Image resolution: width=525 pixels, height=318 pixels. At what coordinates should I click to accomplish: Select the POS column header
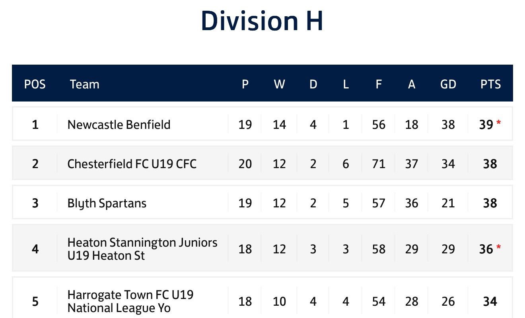pyautogui.click(x=35, y=84)
